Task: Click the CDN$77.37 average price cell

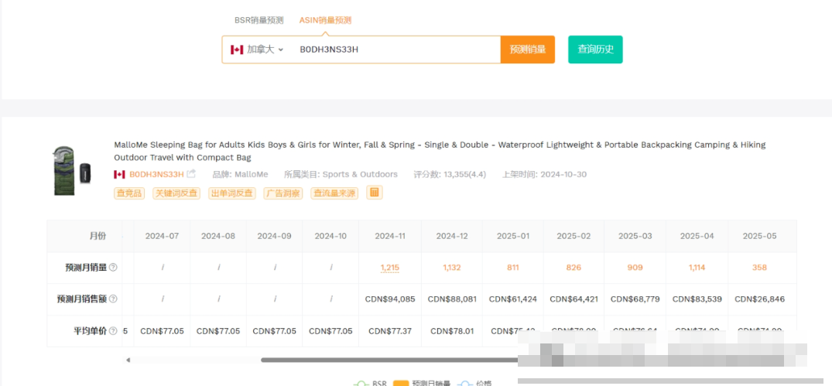Action: click(390, 331)
